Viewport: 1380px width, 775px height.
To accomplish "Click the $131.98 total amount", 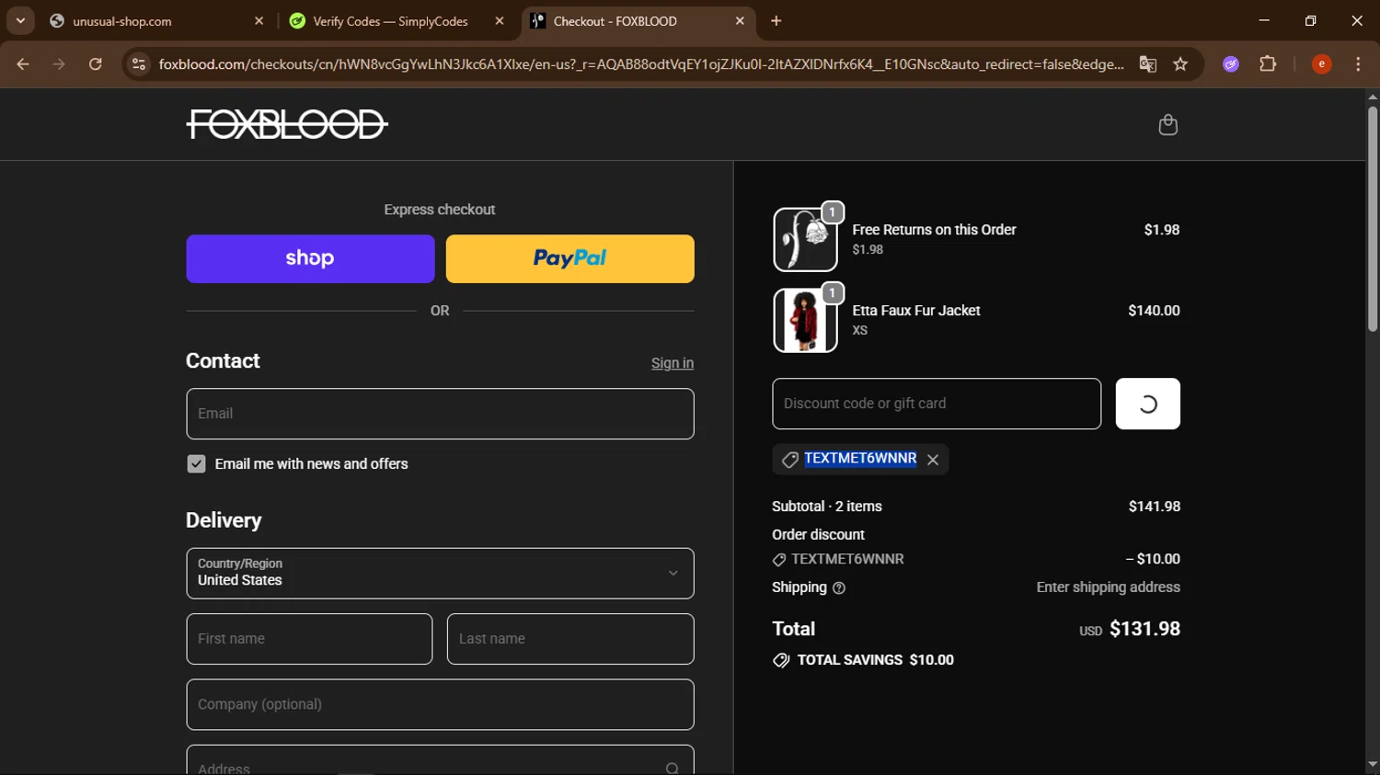I will [x=1144, y=629].
